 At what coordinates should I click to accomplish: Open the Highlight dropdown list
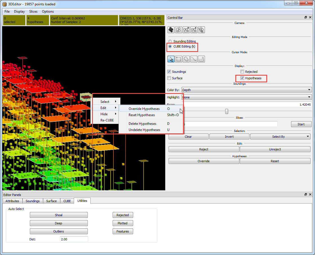[x=247, y=97]
